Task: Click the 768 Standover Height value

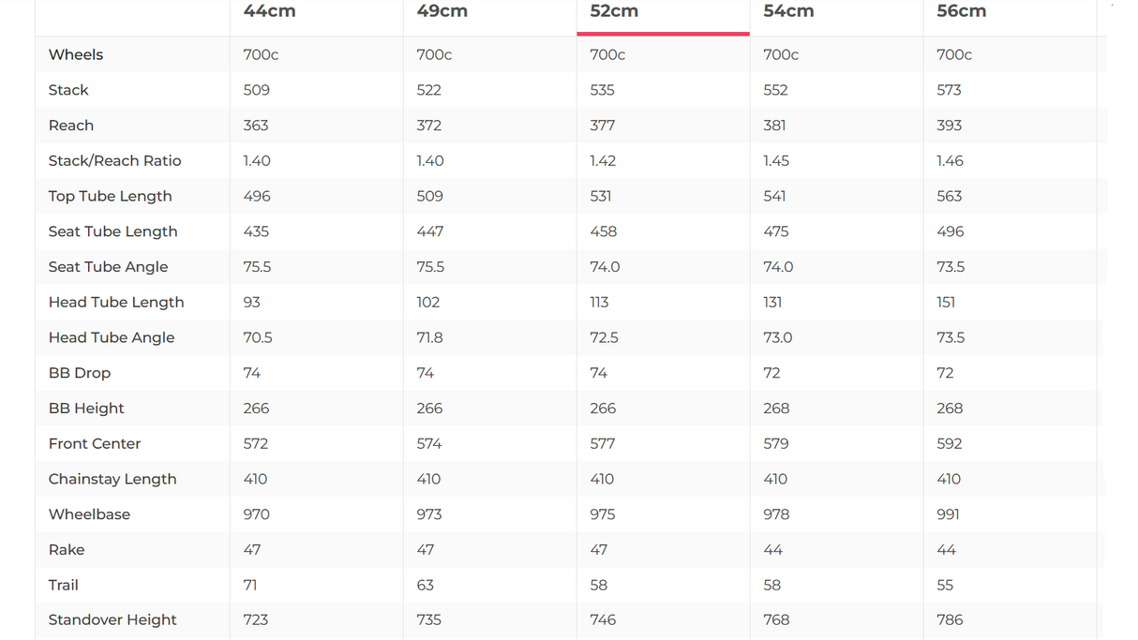Action: (776, 619)
